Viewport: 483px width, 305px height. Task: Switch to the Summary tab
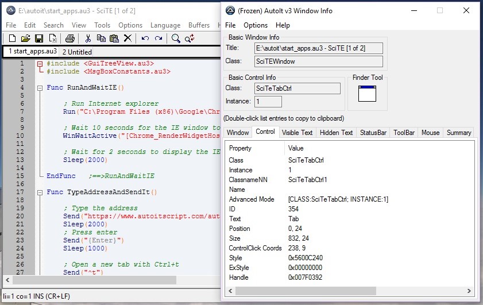[x=458, y=133]
